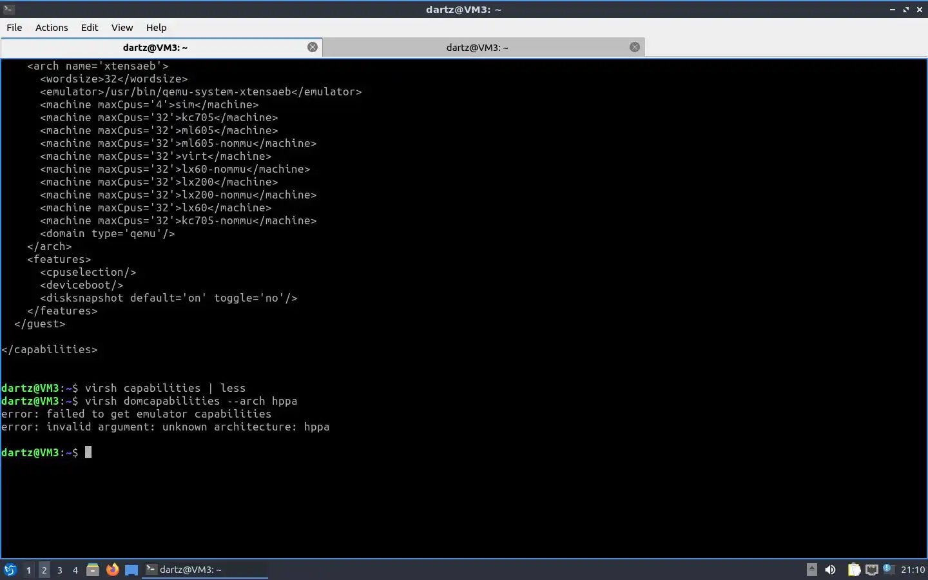Click the '</capabilities>' closing tag

[x=50, y=349]
